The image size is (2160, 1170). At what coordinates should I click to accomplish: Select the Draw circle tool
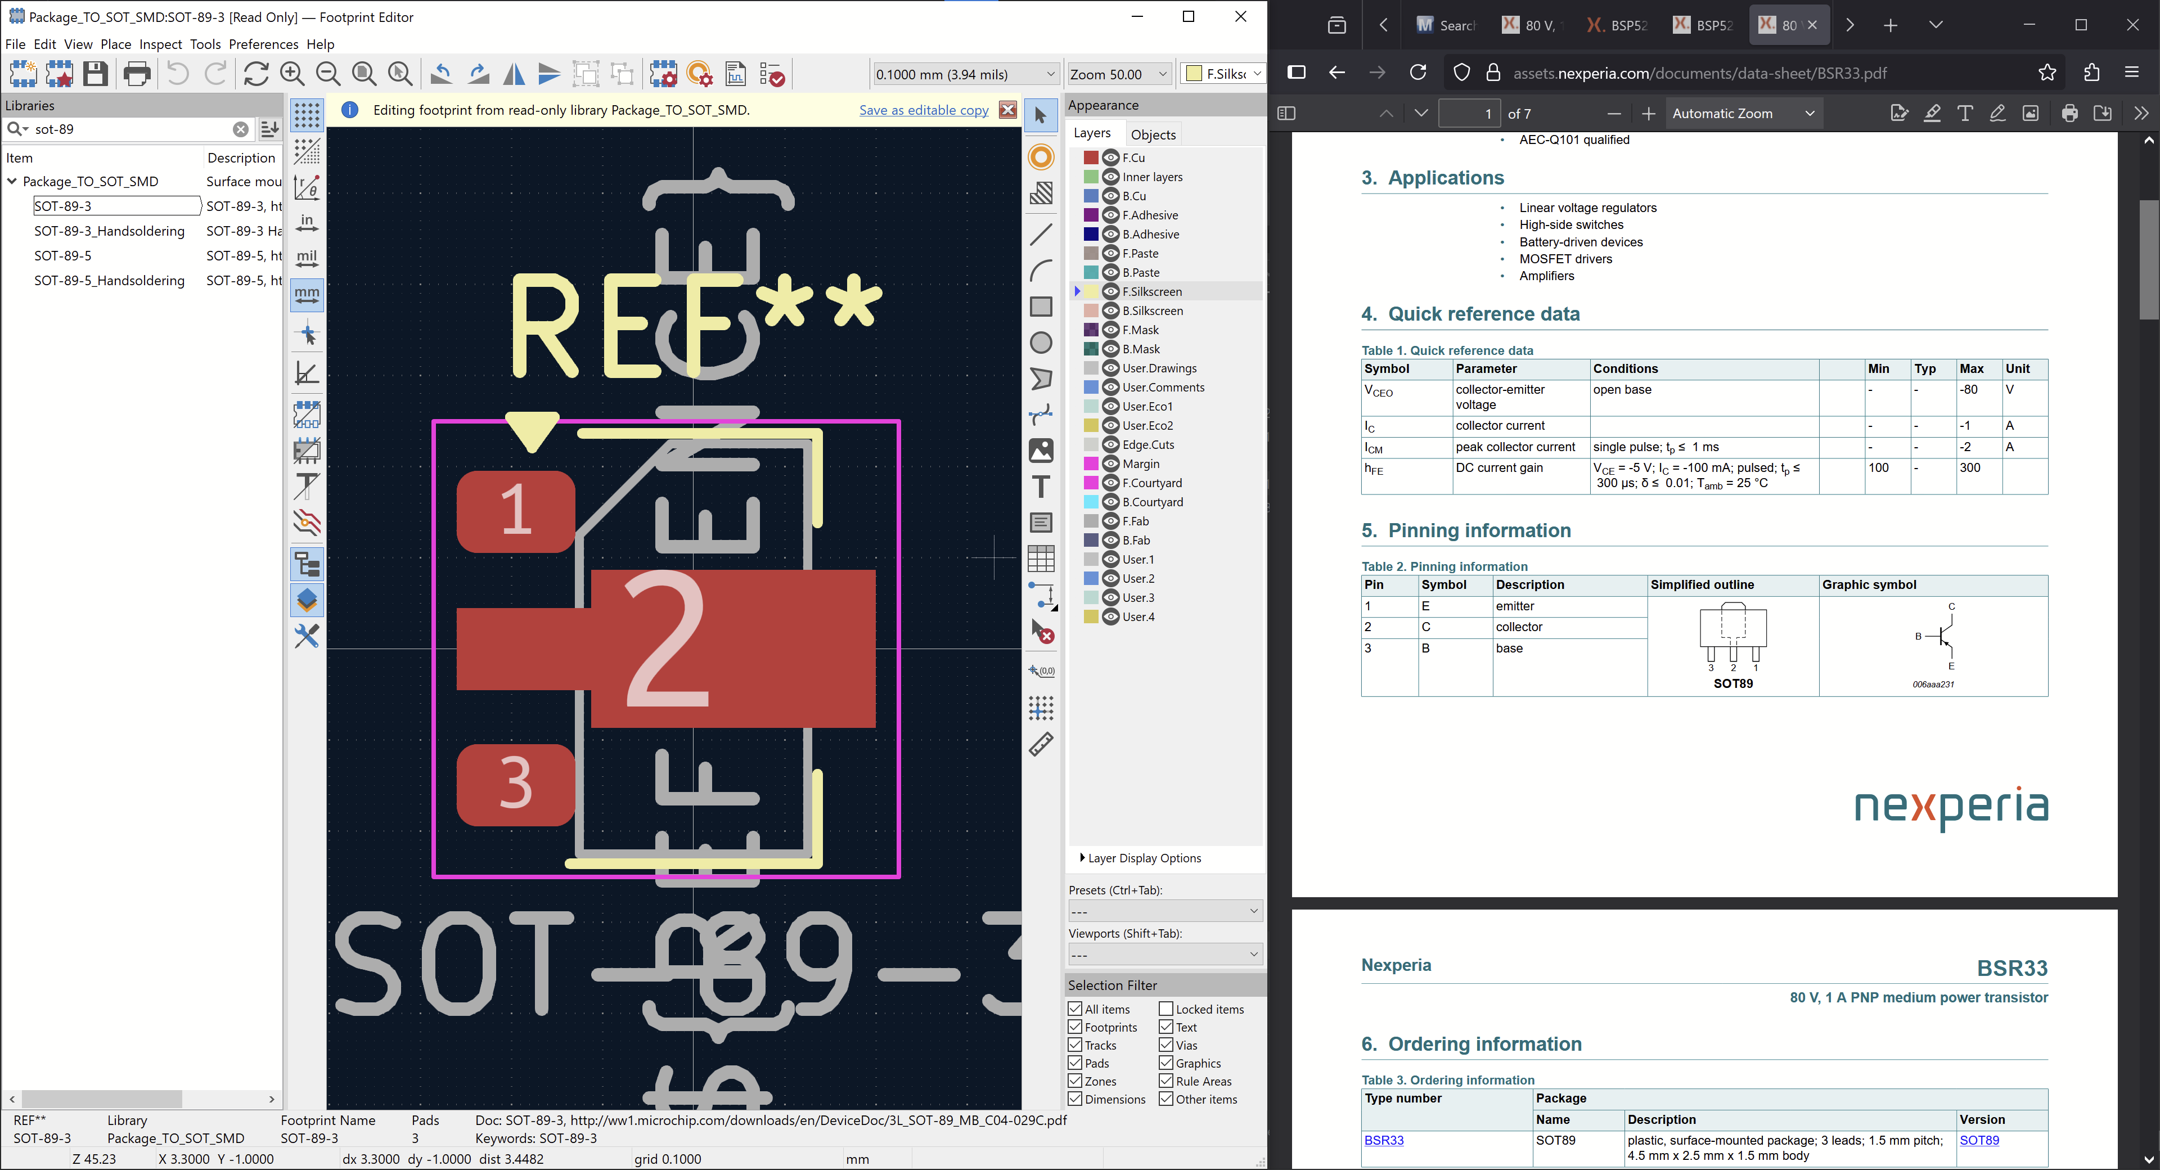[1041, 342]
